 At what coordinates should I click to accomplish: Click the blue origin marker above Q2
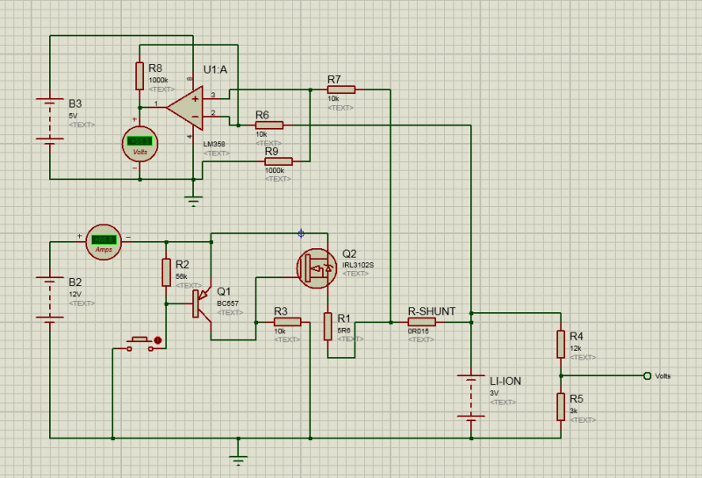click(x=301, y=233)
